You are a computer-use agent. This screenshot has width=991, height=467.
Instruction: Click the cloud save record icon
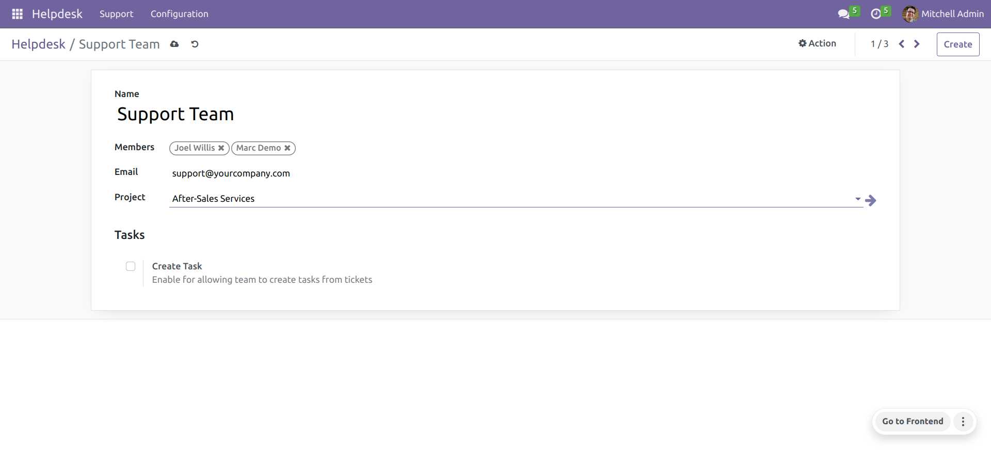[174, 44]
